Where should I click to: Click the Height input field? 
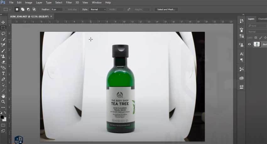coord(146,9)
